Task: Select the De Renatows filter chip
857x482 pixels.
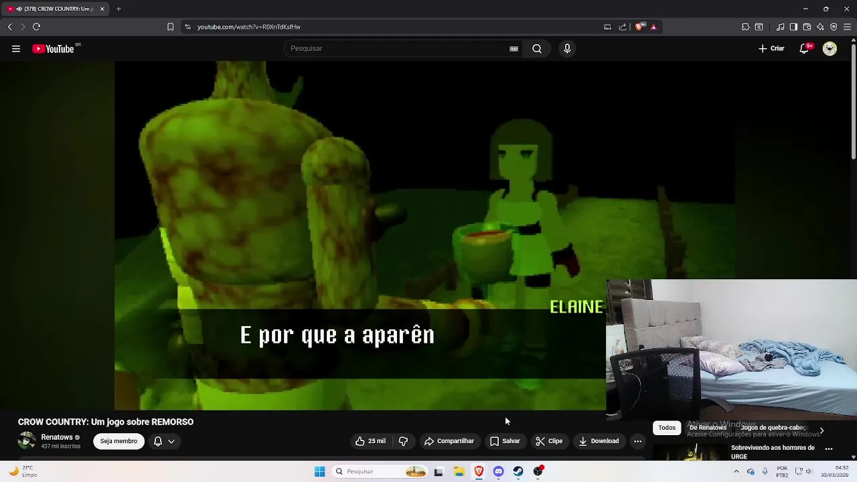Action: (x=708, y=428)
